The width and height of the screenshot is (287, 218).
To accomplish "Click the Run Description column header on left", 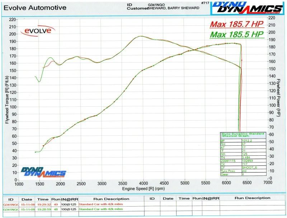I will [x=111, y=198].
